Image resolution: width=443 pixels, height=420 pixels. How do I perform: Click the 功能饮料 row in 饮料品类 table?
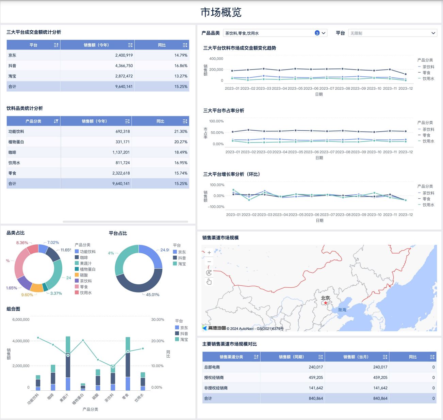(98, 132)
